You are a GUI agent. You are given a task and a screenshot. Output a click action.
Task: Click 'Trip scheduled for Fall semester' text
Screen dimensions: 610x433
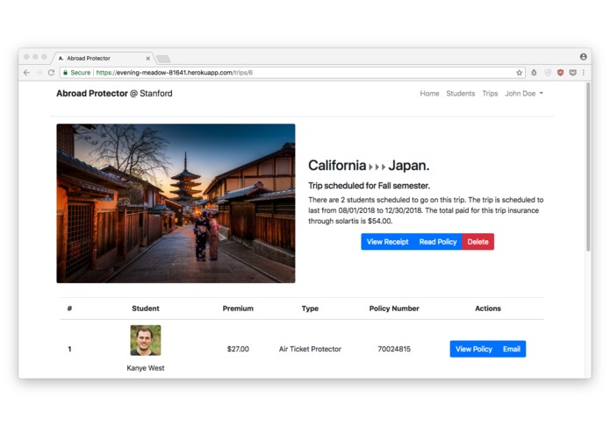[x=370, y=186]
